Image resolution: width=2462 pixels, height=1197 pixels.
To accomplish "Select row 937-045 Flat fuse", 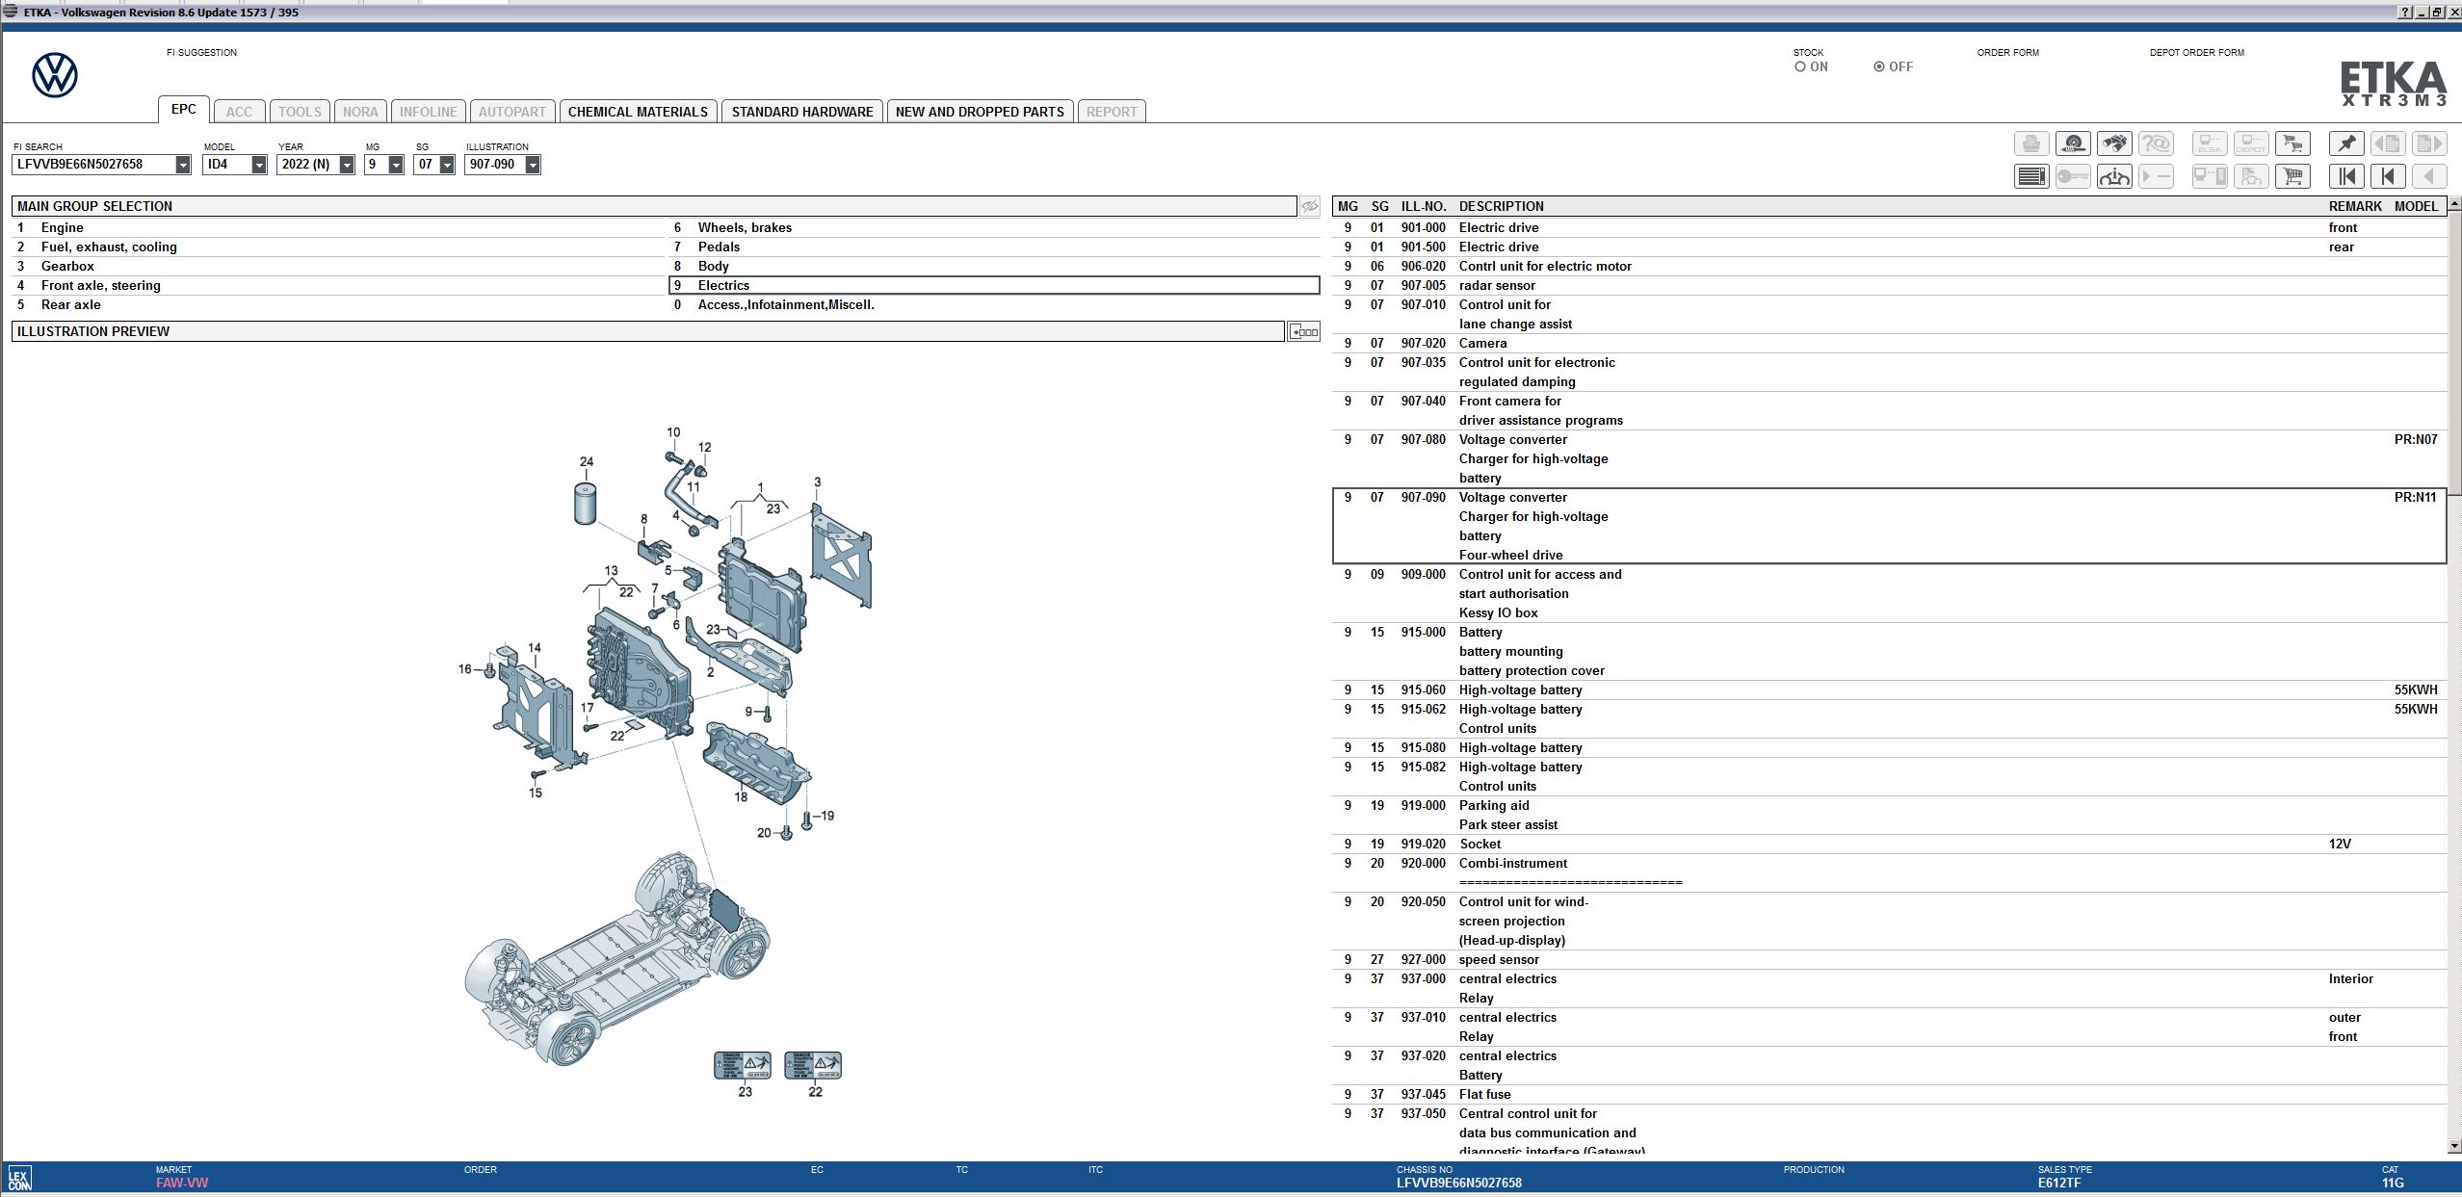I will [x=1890, y=1095].
